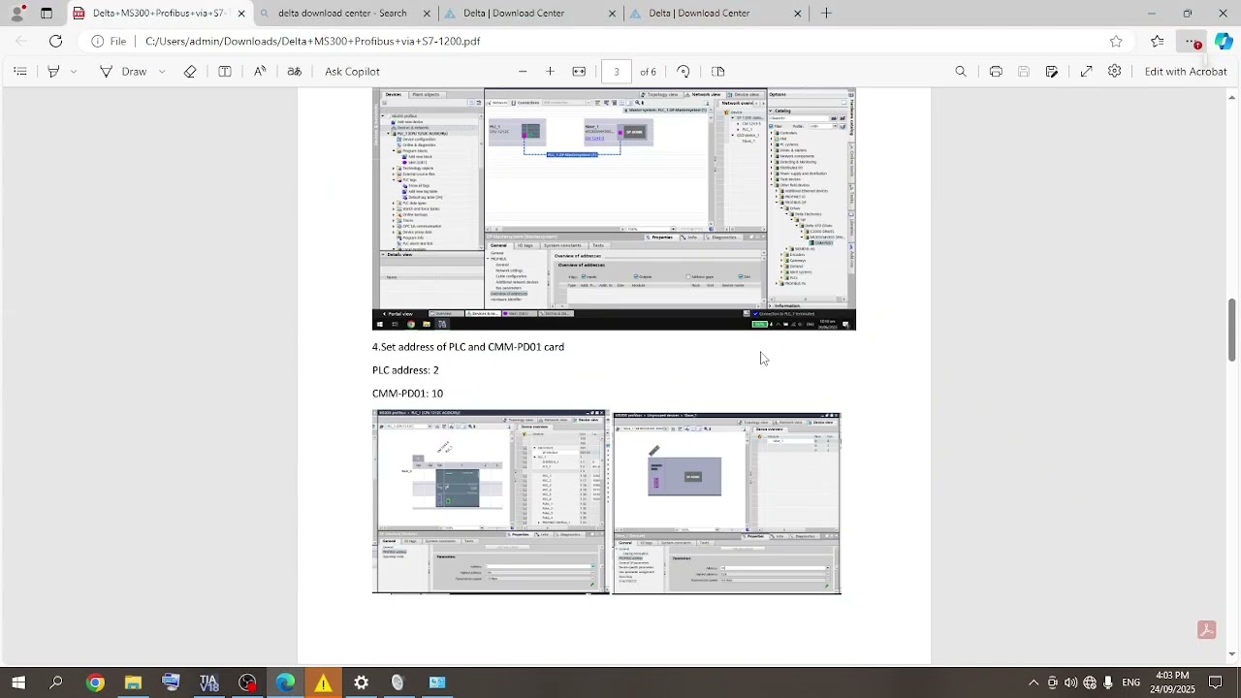The height and width of the screenshot is (698, 1241).
Task: Open the Edge profile avatar
Action: [16, 13]
